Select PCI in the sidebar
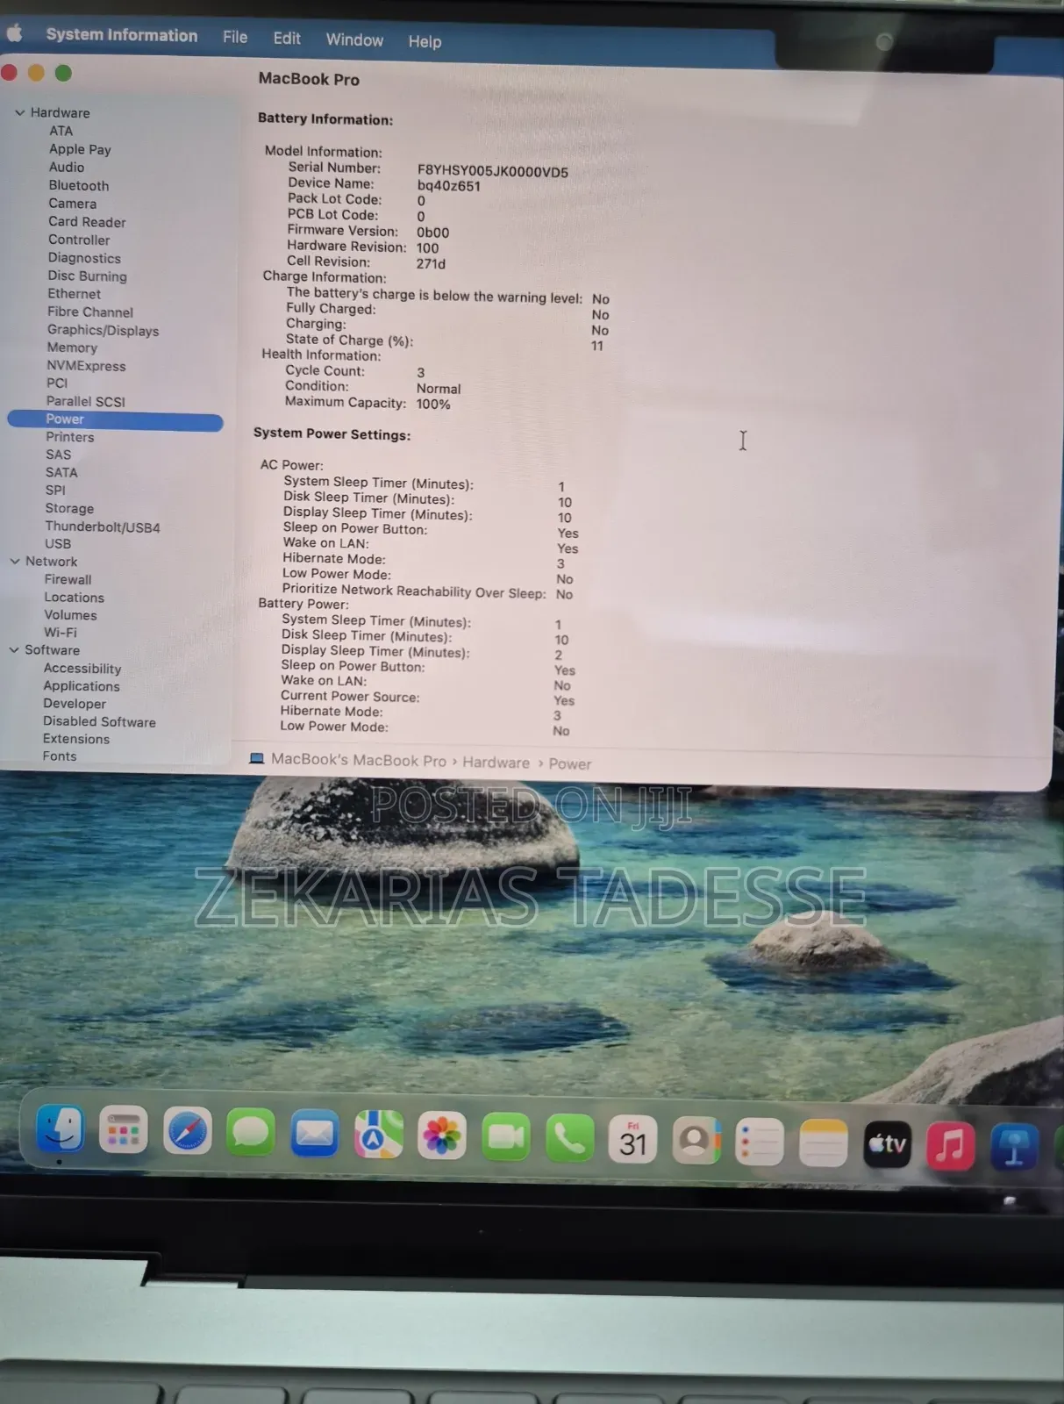 (x=57, y=383)
